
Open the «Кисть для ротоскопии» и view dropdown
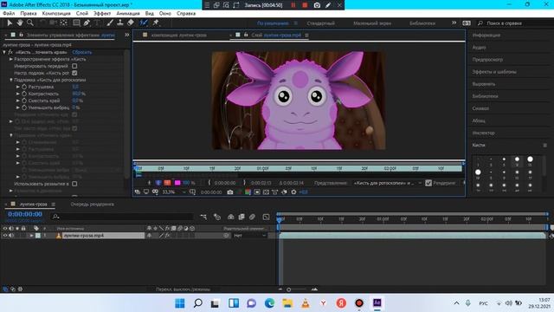click(388, 183)
